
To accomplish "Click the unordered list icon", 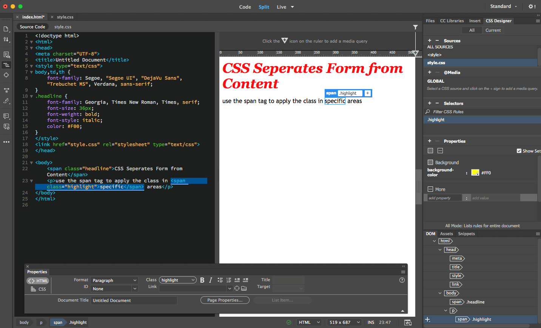I will (x=220, y=280).
